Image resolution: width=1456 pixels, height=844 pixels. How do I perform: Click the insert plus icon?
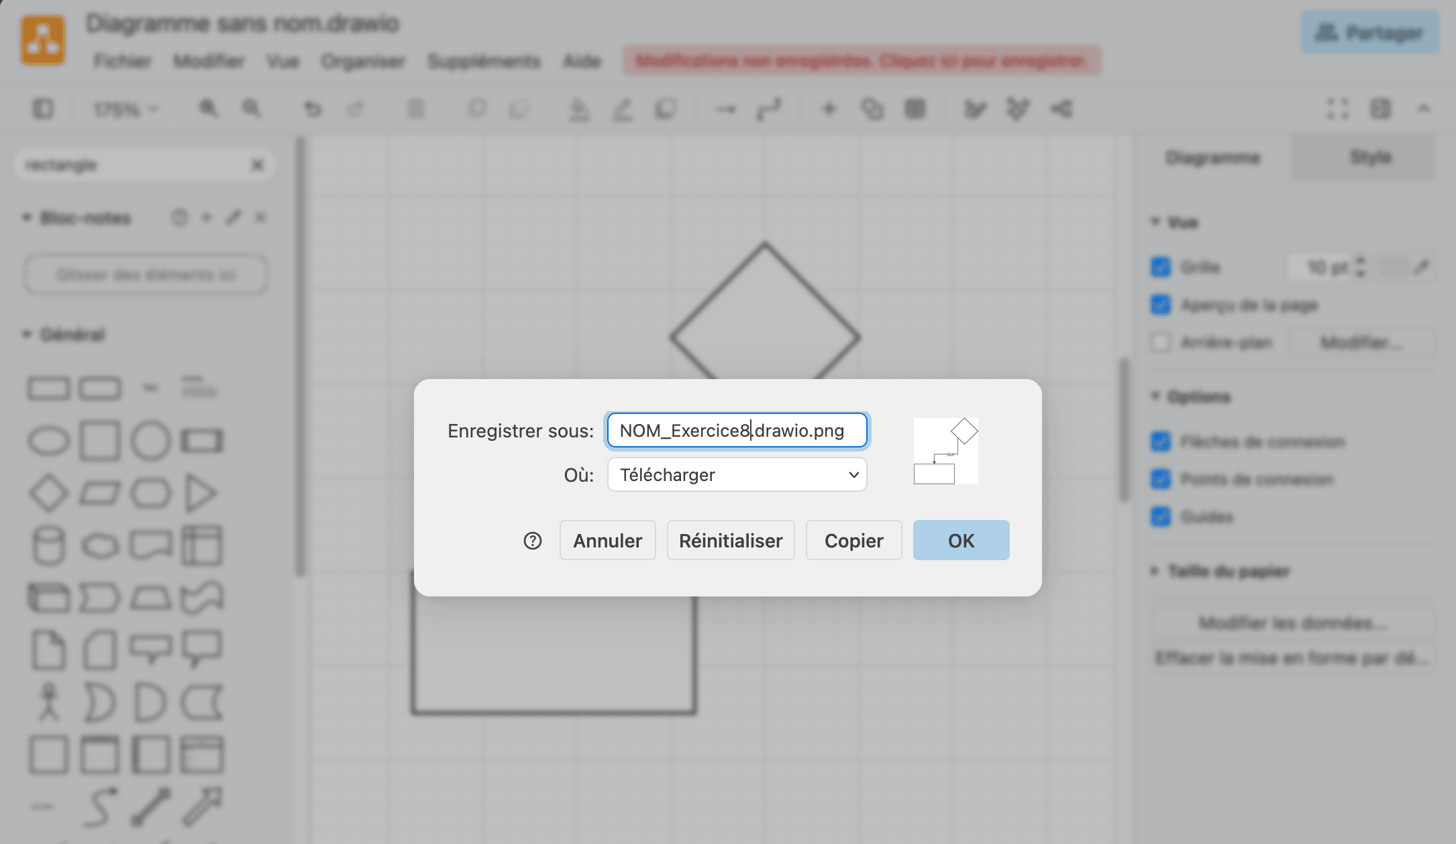829,109
